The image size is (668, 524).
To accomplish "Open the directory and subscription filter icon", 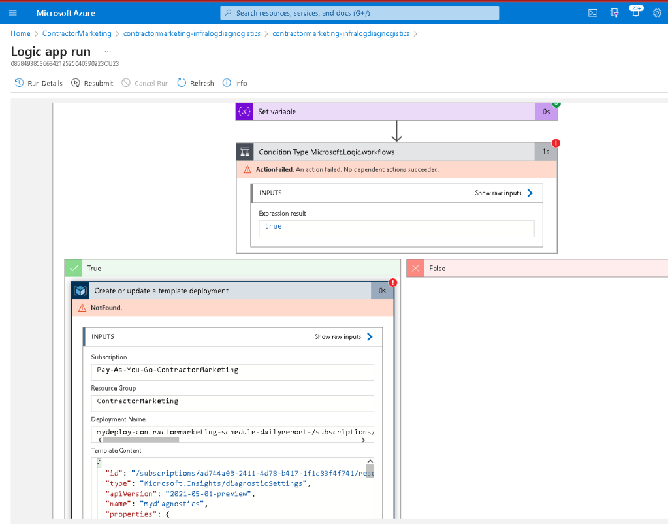I will click(614, 13).
